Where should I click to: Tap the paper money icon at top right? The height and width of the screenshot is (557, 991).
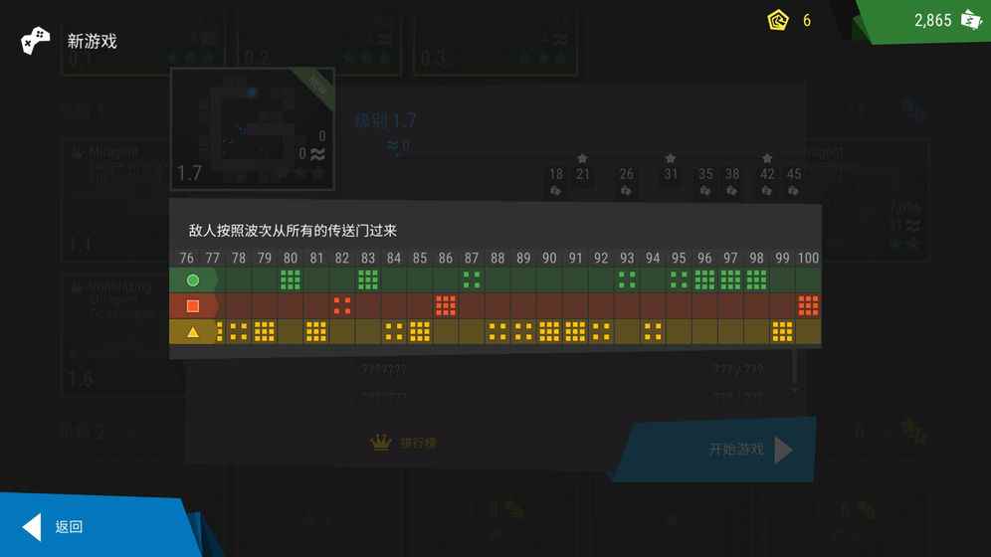(970, 20)
